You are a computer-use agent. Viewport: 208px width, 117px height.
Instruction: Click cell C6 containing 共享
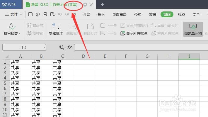[62, 89]
